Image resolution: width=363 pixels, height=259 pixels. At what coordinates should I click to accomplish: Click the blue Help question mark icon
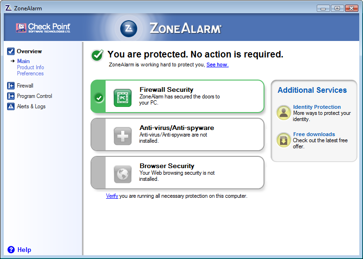pyautogui.click(x=11, y=250)
